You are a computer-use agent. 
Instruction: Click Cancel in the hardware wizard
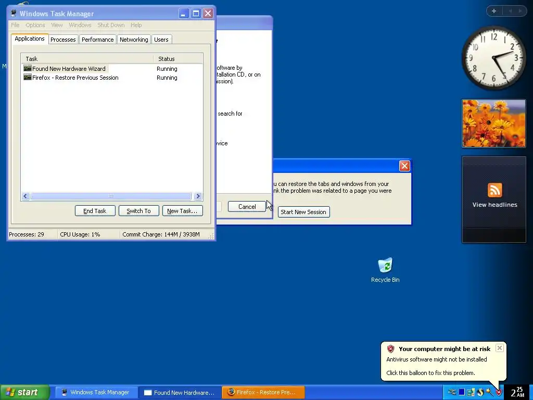[x=247, y=206]
